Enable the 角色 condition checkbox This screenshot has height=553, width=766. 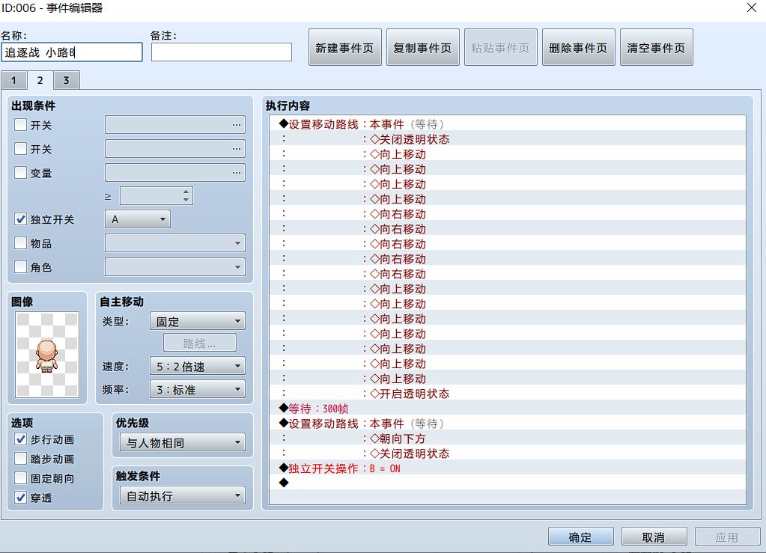20,267
